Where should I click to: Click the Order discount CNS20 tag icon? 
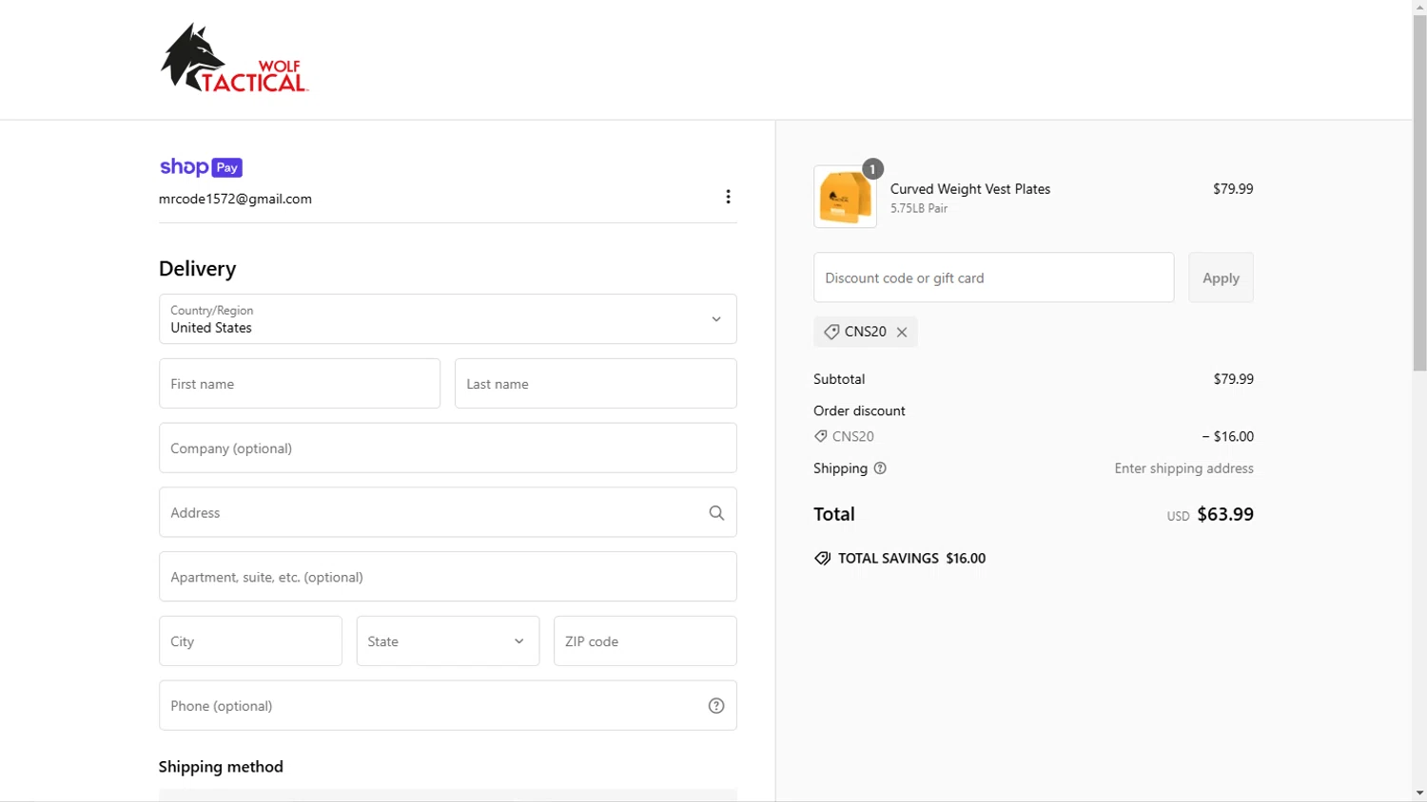(820, 436)
